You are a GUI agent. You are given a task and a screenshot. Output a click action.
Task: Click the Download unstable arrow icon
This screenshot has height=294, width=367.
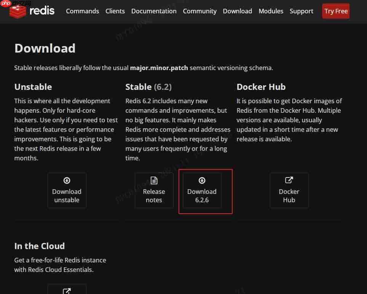coord(67,180)
